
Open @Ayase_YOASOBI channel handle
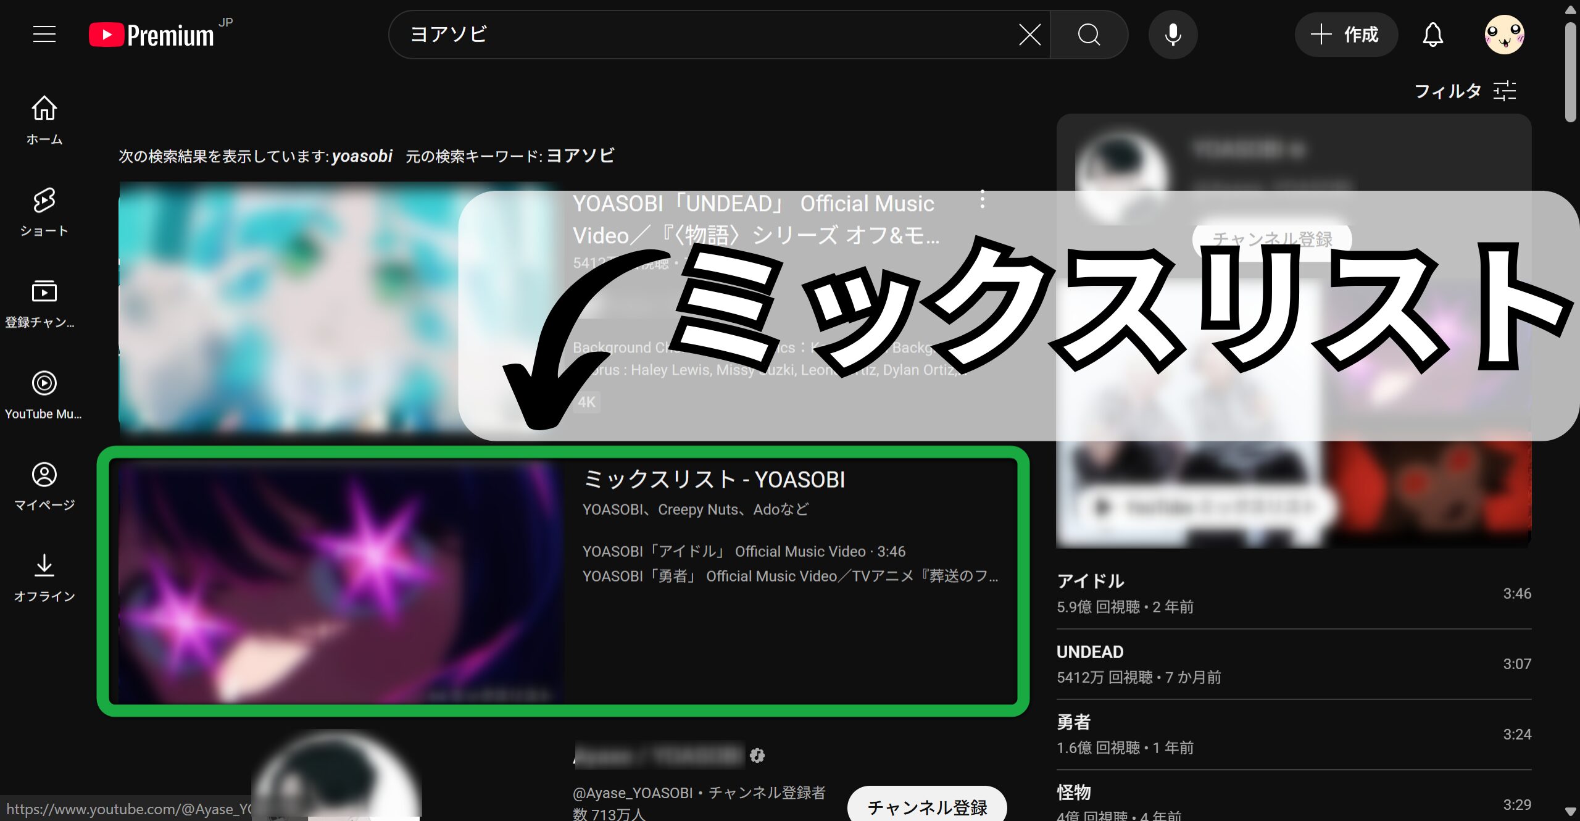[x=633, y=793]
